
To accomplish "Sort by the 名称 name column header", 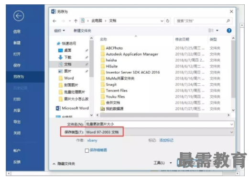I will 103,39.
